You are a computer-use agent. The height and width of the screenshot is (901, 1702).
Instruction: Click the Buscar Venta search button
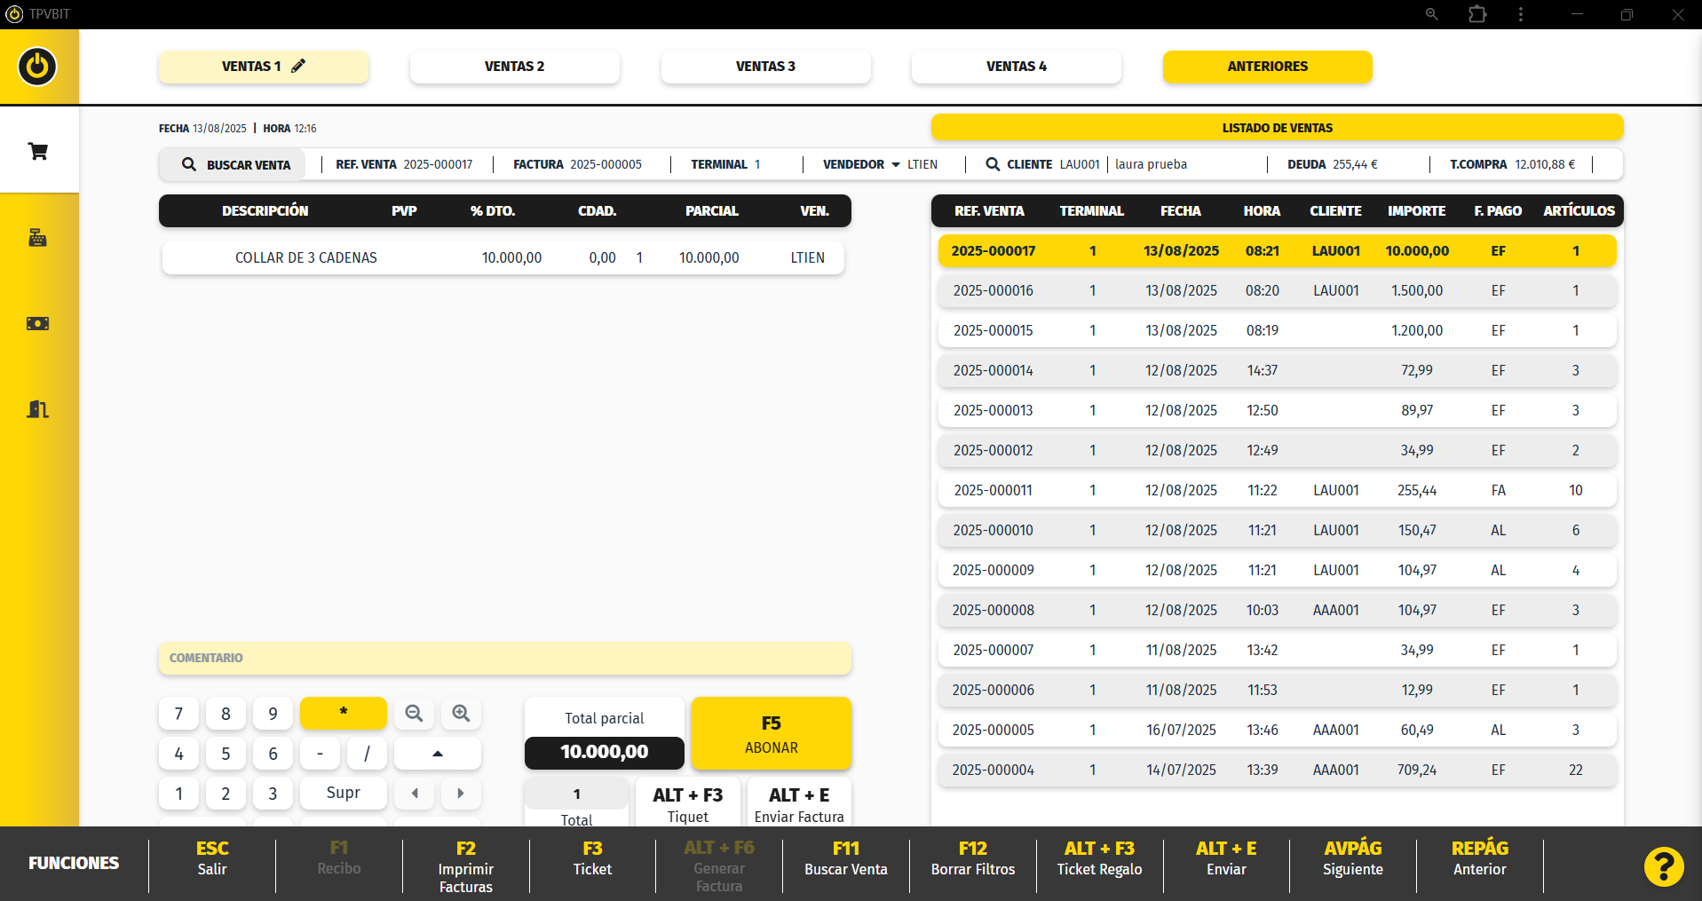click(236, 165)
